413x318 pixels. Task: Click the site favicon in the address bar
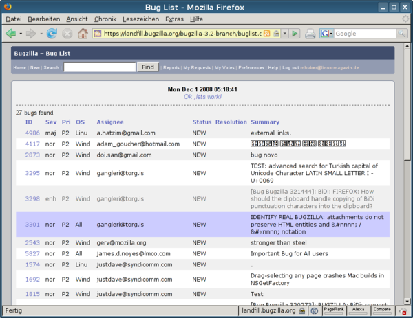click(x=98, y=34)
